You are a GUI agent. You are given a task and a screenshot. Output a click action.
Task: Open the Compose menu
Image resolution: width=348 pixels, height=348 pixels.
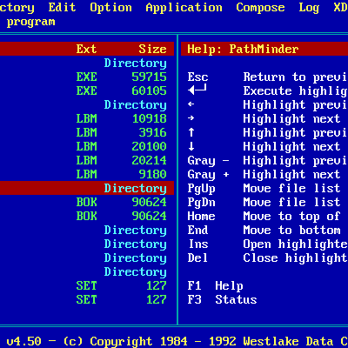[x=260, y=8]
